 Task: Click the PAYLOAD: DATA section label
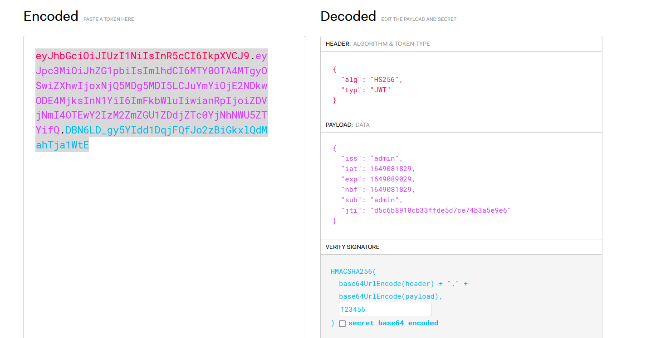point(348,125)
